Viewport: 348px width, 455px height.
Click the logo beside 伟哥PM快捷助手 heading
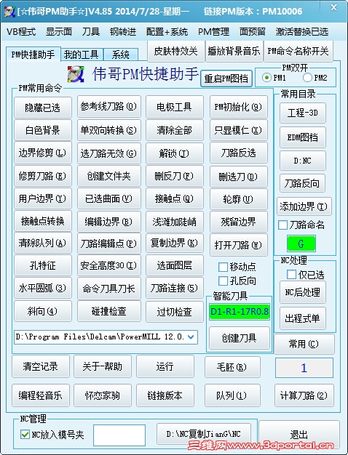tap(76, 74)
